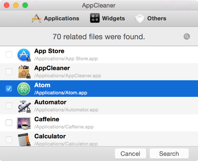This screenshot has width=198, height=161.
Task: Select the Atom row title
Action: click(x=42, y=85)
